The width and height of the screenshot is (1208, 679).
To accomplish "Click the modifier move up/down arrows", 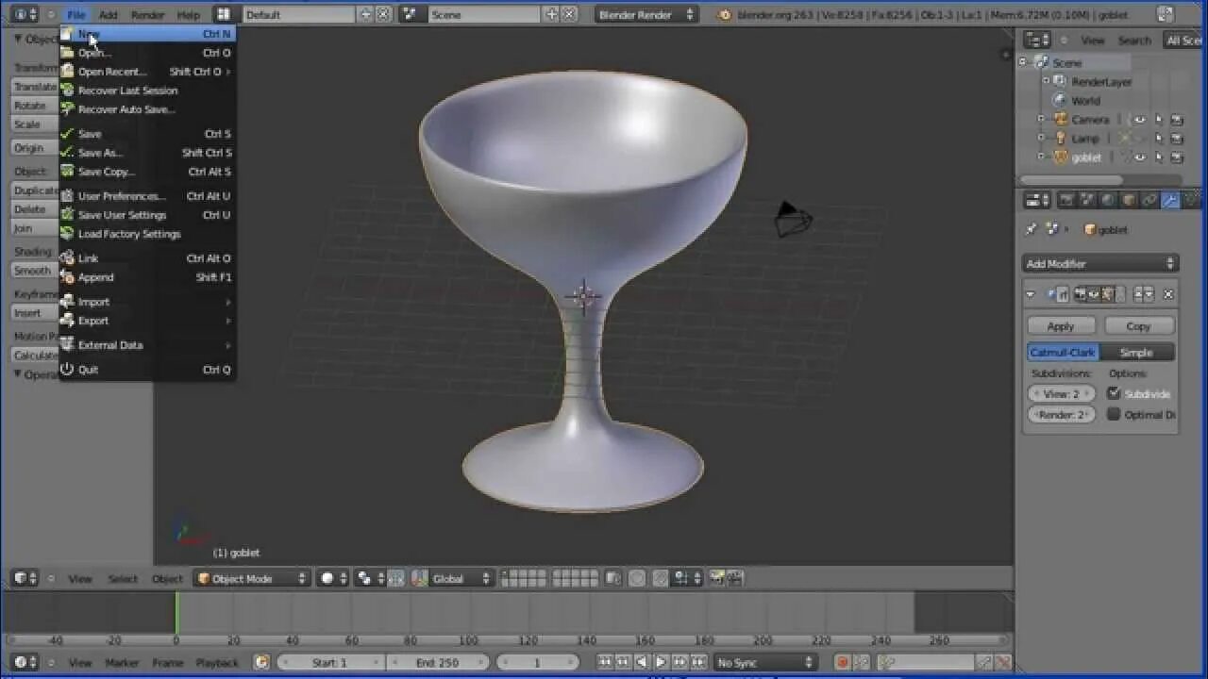I will tap(1144, 295).
